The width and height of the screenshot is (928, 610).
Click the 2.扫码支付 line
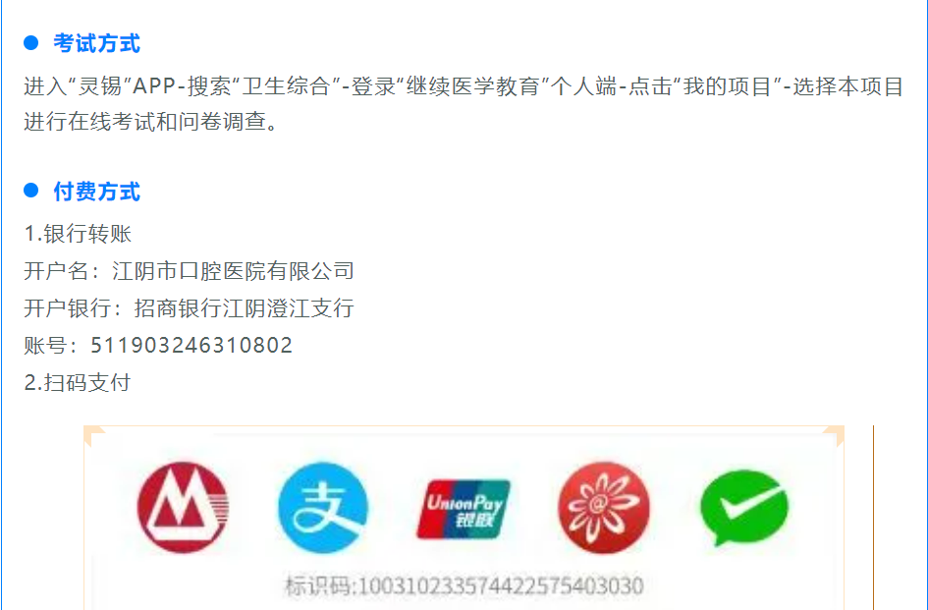[x=78, y=382]
